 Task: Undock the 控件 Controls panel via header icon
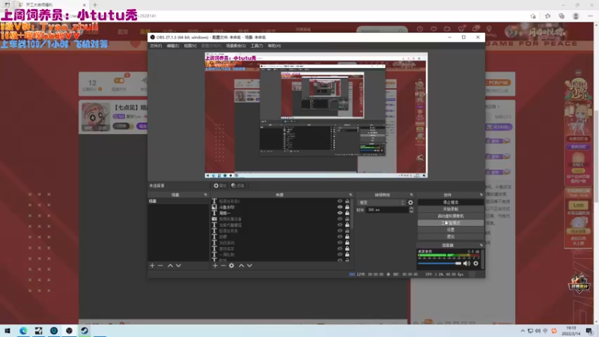[x=481, y=195]
